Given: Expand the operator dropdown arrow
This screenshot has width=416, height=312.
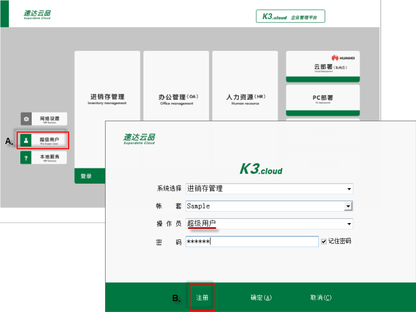Looking at the screenshot, I should (349, 224).
